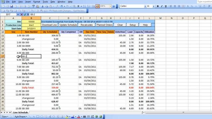Click the Site value cell 10000
212x119 pixels.
pos(31,21)
